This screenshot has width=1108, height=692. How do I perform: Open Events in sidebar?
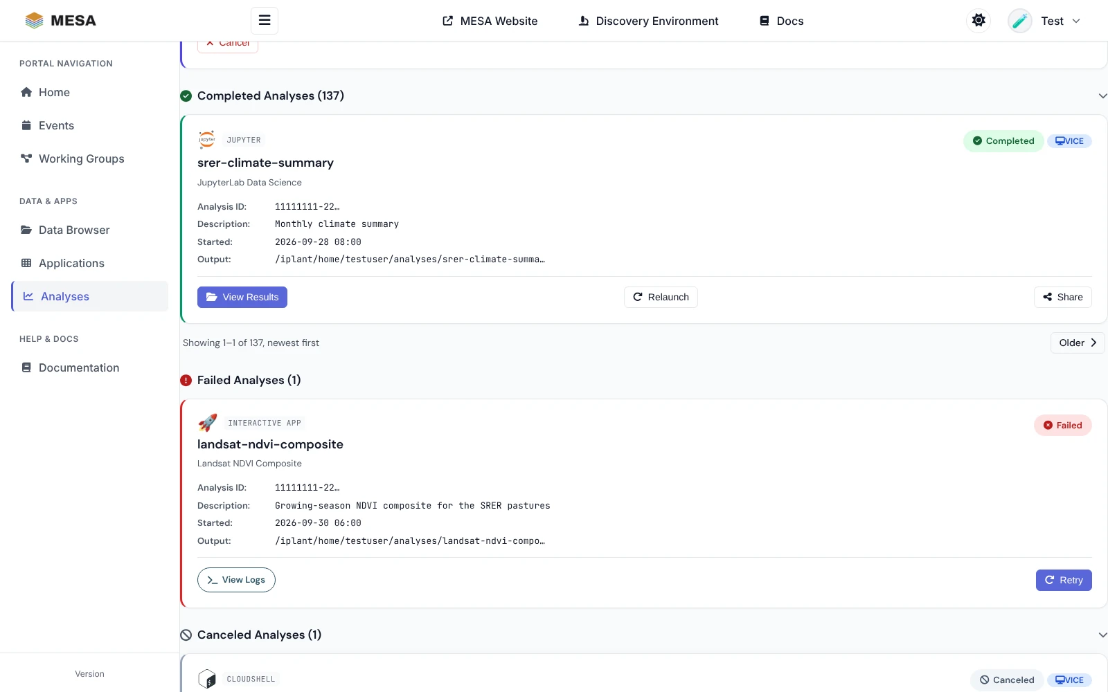pos(90,125)
